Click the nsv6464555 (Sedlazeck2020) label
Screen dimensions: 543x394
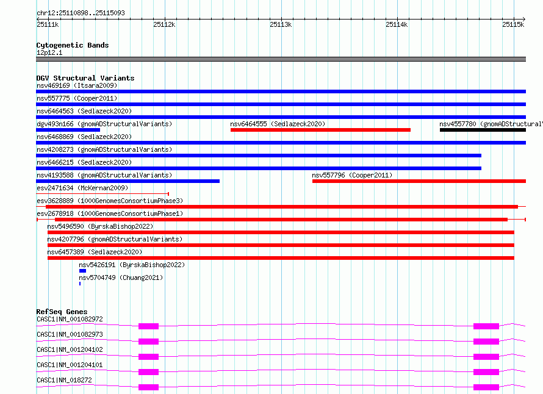point(278,124)
